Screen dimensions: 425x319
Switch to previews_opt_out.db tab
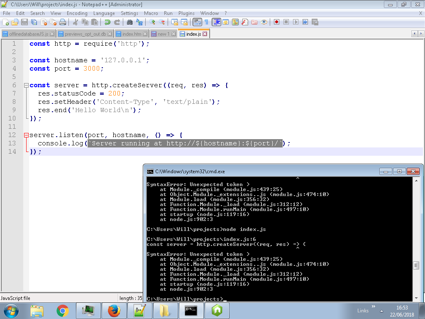[85, 34]
